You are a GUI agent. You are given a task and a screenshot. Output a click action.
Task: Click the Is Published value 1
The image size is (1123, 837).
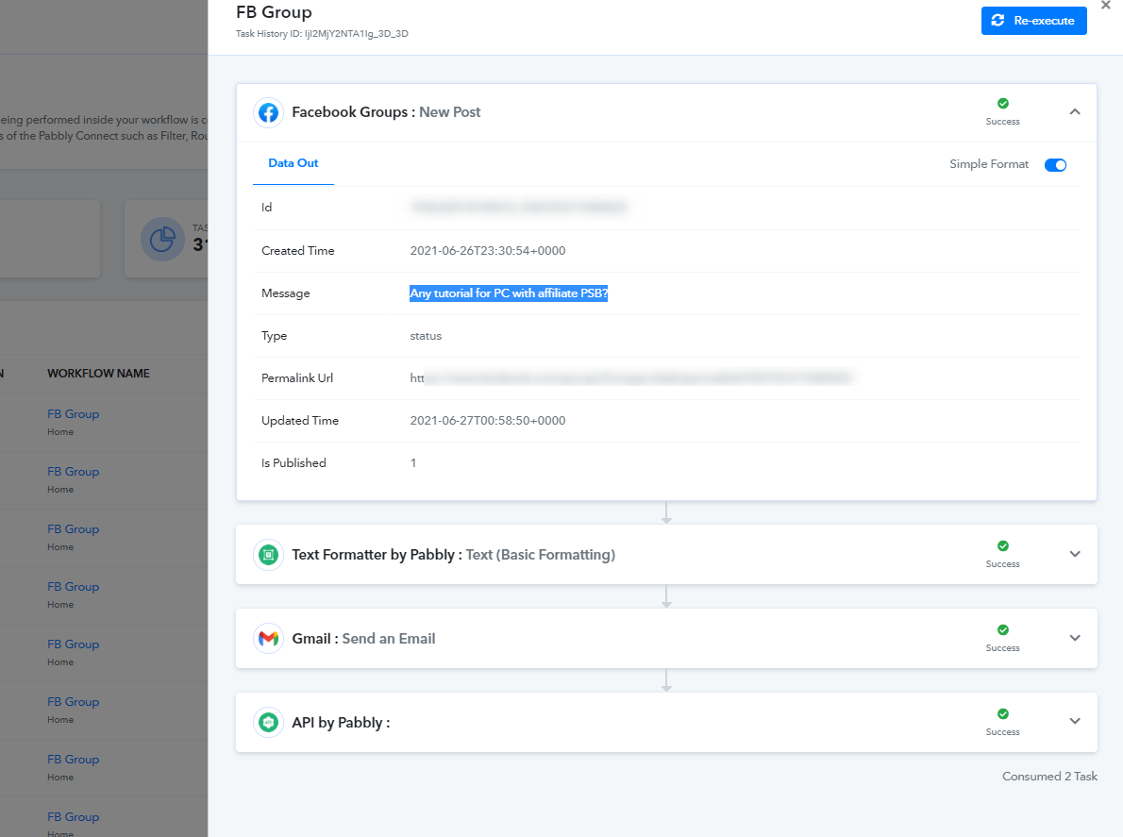413,462
